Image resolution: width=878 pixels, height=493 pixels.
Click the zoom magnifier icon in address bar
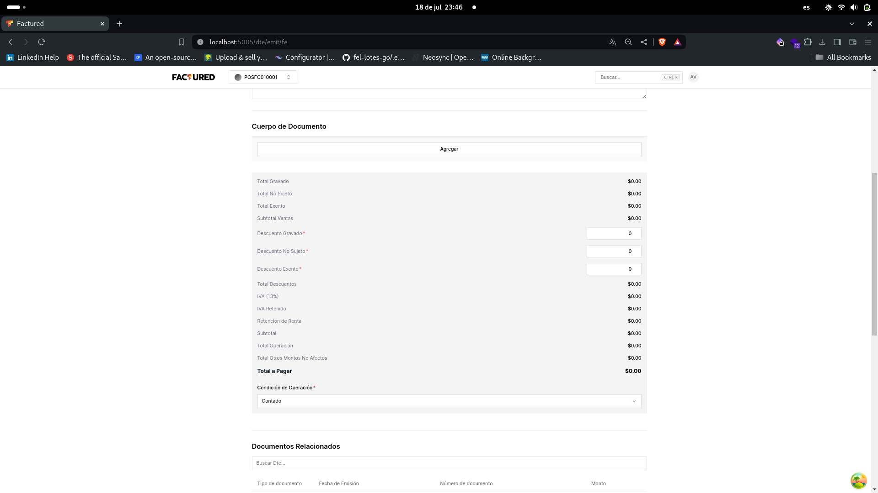pos(628,42)
